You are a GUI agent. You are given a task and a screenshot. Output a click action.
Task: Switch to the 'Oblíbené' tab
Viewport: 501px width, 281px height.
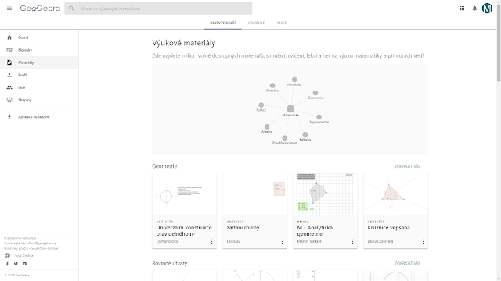[x=256, y=23]
